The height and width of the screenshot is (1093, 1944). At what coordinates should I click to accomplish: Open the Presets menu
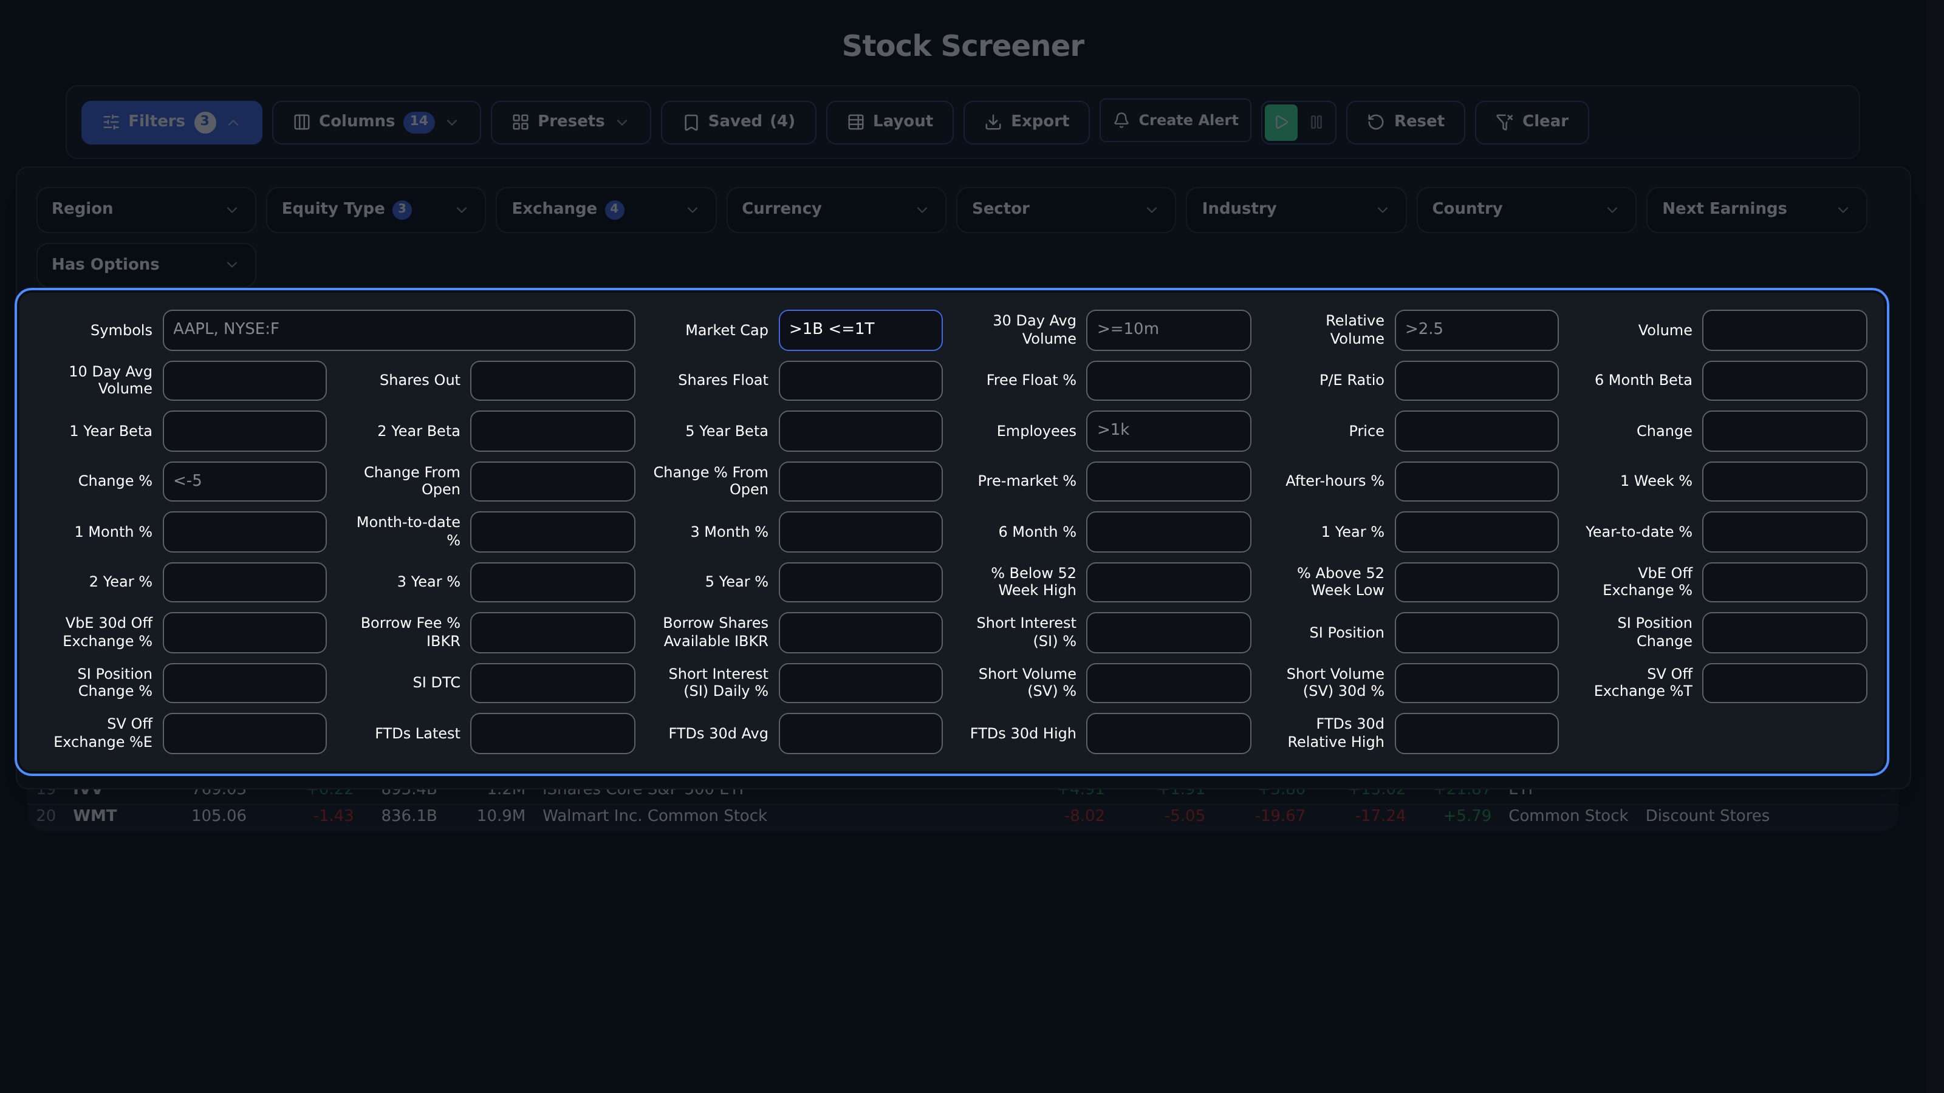click(570, 122)
